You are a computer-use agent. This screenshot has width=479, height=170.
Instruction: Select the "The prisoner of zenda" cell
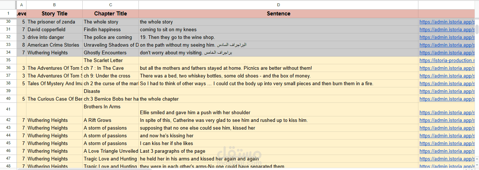click(x=51, y=22)
